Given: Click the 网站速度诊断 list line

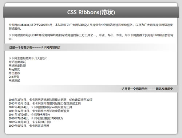Looking at the screenshot, I should (17, 66).
